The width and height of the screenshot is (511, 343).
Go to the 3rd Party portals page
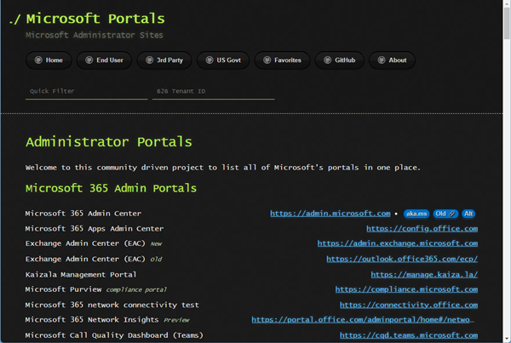pos(163,60)
